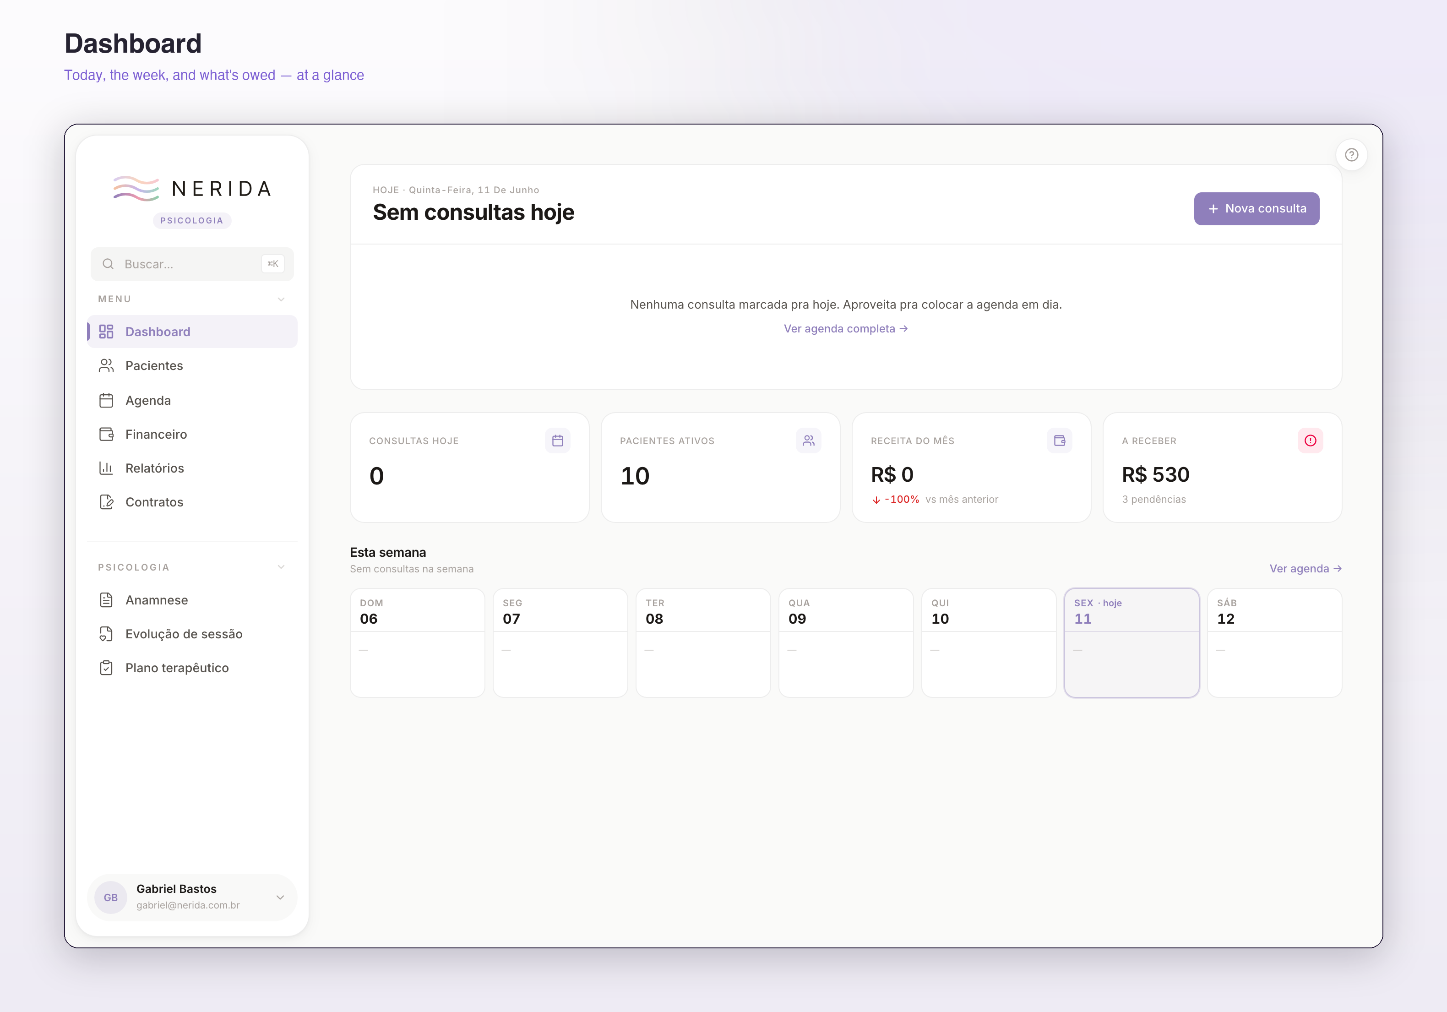Click the Pacientes people icon
Viewport: 1447px width, 1012px height.
tap(106, 365)
